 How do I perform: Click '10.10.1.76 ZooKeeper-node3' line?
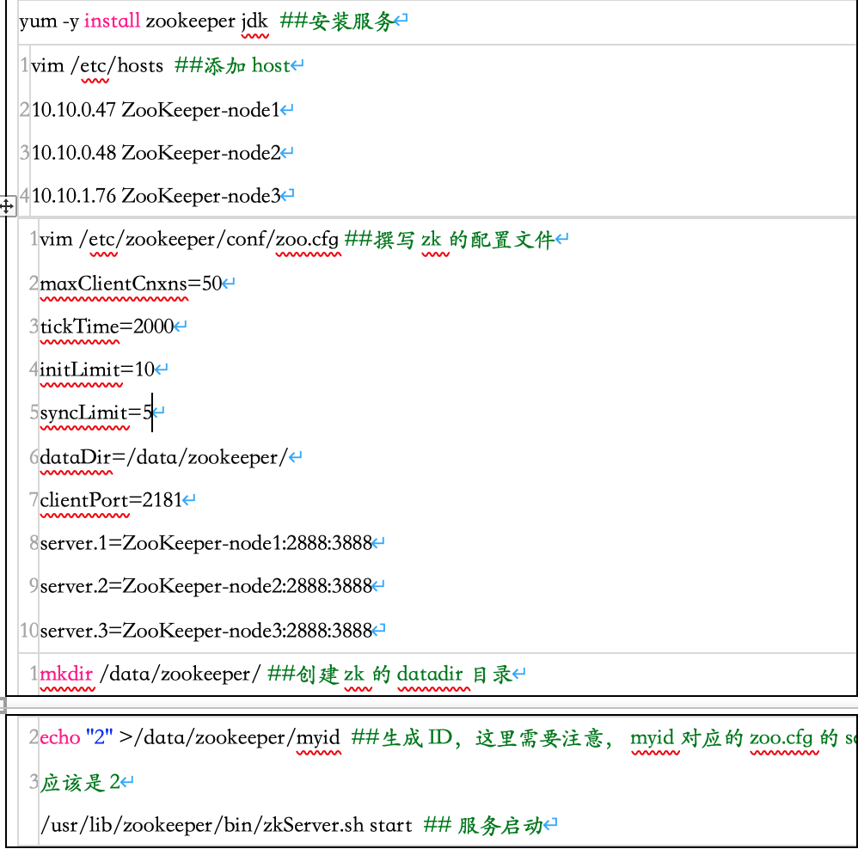(x=156, y=195)
